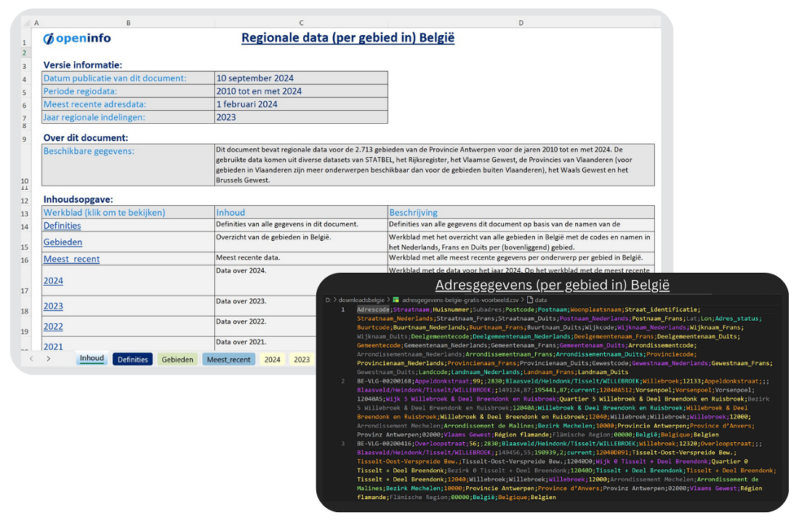The width and height of the screenshot is (807, 526).
Task: Select the cell '2010 tot en met 2024'
Action: [x=301, y=91]
